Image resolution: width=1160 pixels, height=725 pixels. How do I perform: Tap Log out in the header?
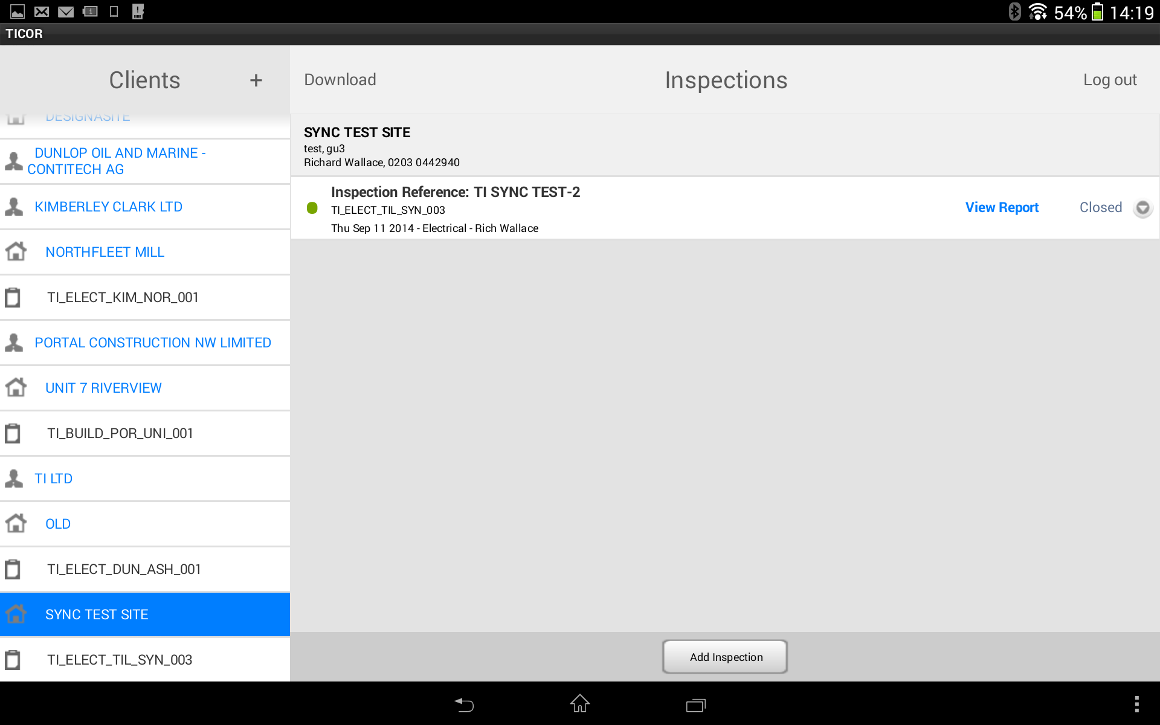point(1110,80)
